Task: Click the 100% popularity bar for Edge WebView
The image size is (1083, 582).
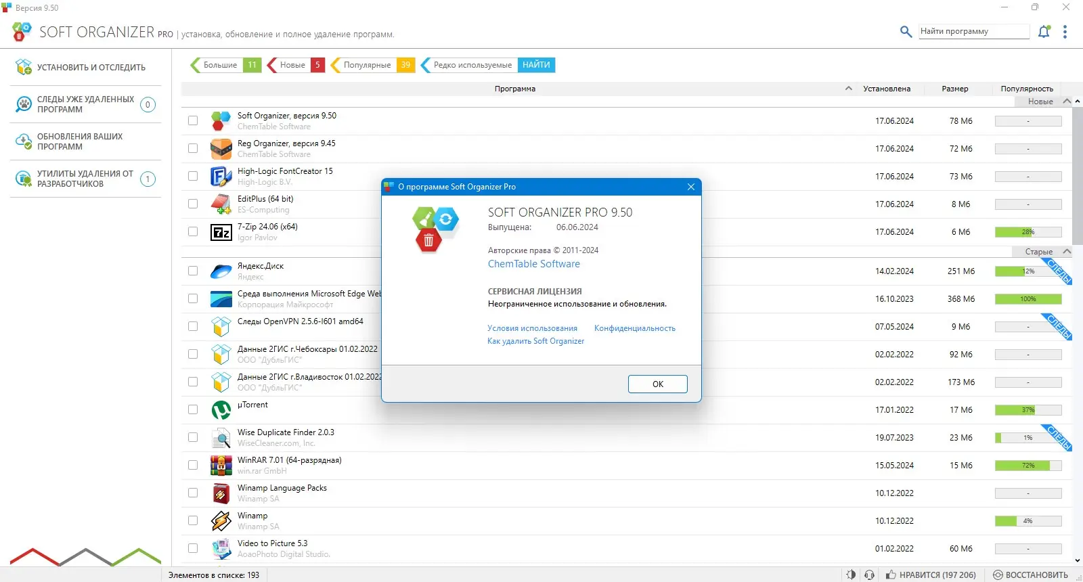Action: pyautogui.click(x=1028, y=299)
